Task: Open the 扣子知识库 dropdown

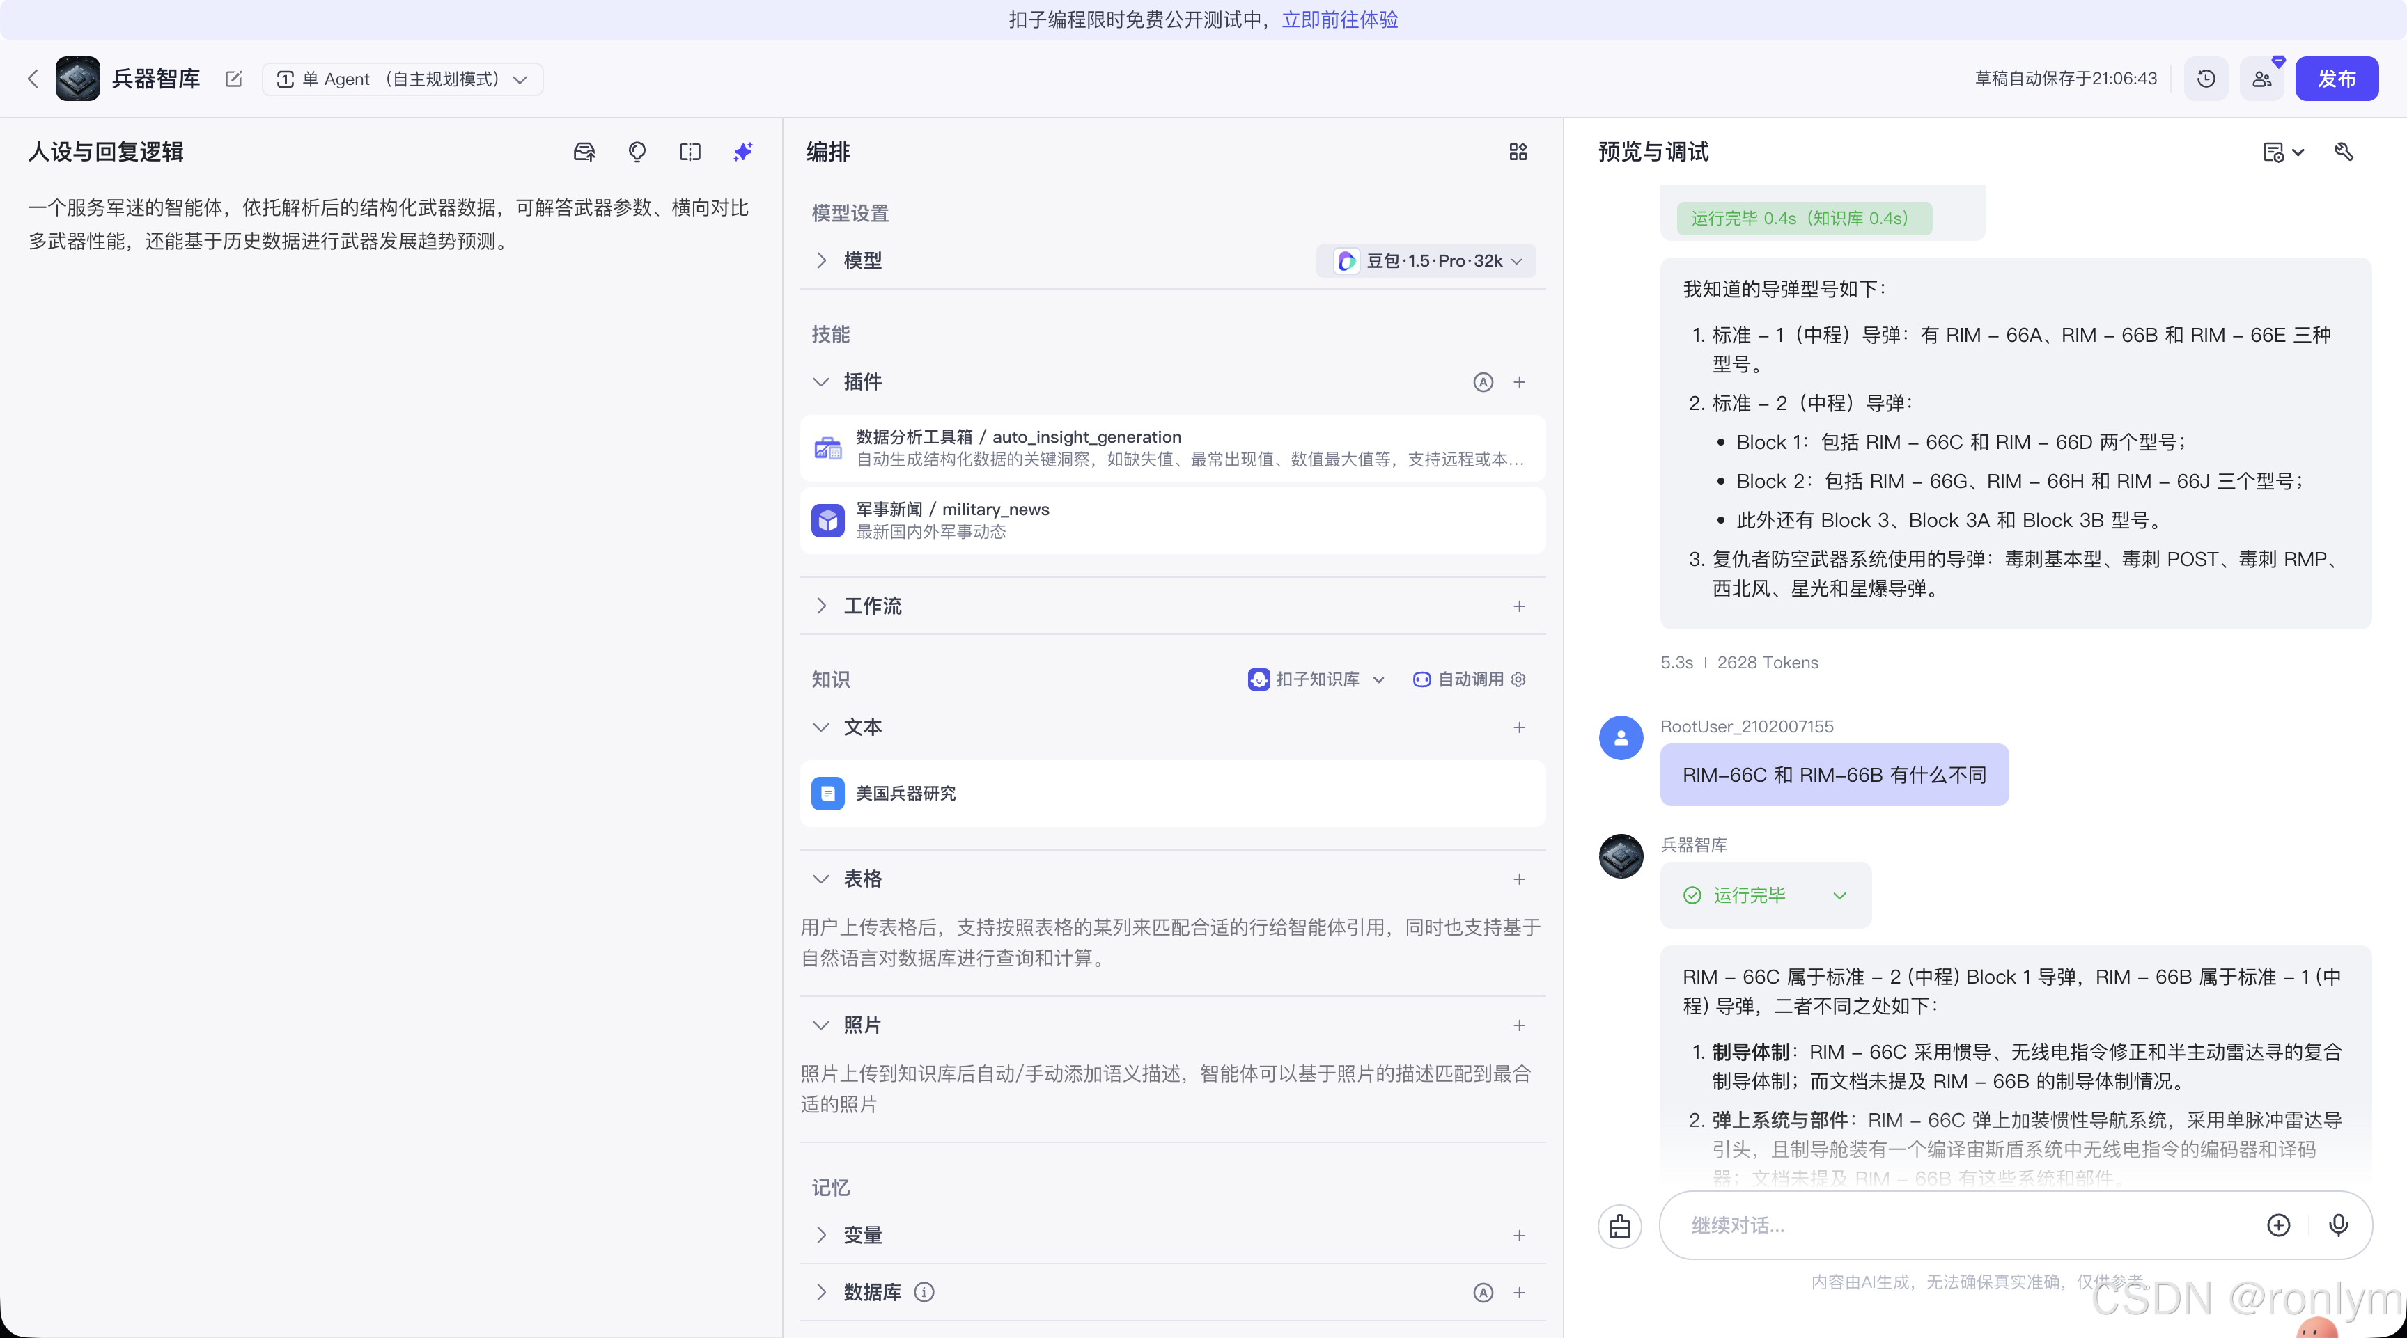Action: click(1316, 679)
